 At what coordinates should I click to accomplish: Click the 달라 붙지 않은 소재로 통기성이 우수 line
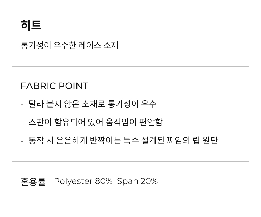92,104
